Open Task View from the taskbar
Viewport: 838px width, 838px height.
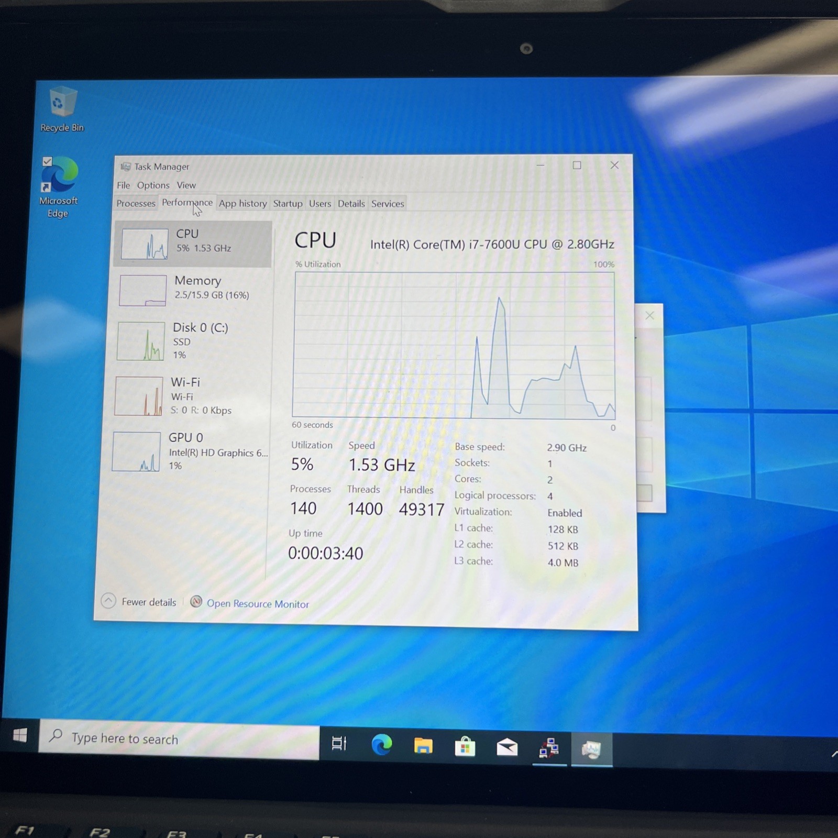point(339,743)
